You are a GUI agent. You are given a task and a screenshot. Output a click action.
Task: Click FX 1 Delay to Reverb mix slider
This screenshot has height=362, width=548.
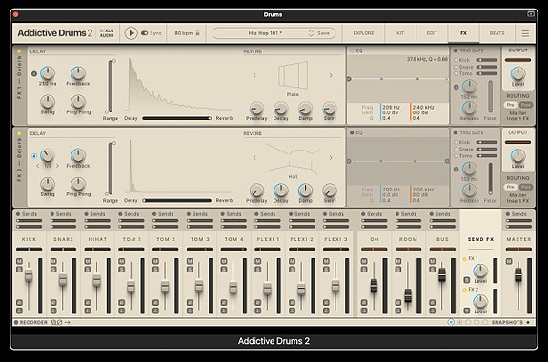pos(177,118)
